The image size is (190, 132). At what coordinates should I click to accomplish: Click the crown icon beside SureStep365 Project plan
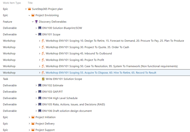click(30, 9)
